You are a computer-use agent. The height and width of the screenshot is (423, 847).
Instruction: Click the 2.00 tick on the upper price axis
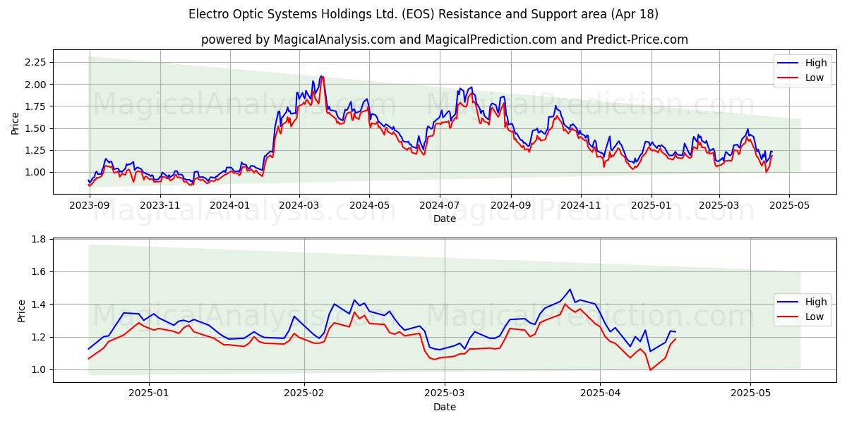(35, 84)
